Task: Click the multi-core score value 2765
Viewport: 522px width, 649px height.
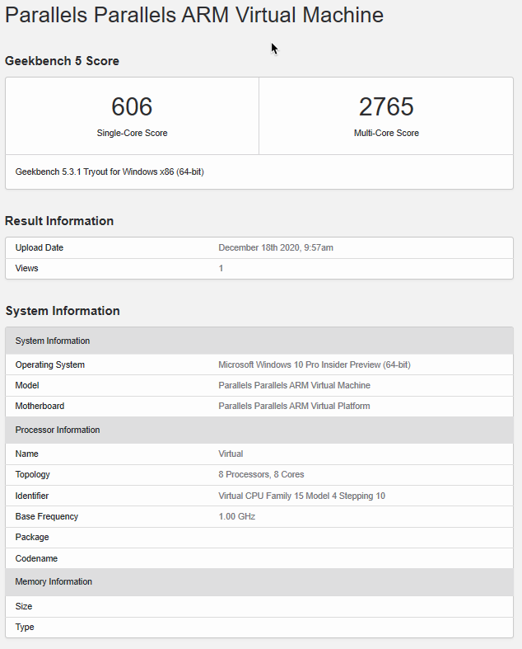Action: tap(386, 106)
